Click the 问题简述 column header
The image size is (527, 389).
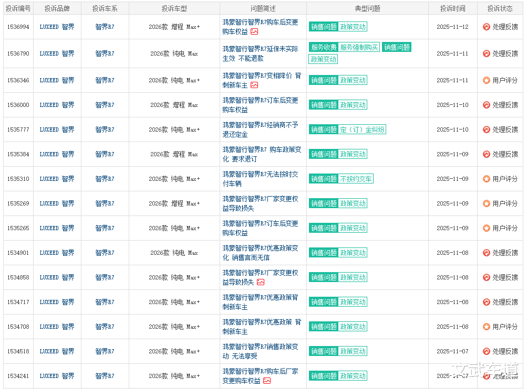(x=263, y=9)
